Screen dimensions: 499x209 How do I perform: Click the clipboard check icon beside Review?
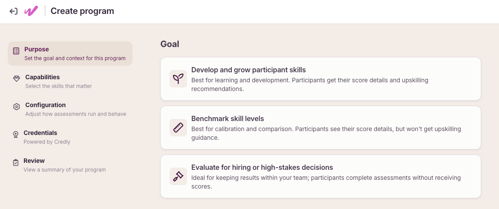click(x=16, y=162)
